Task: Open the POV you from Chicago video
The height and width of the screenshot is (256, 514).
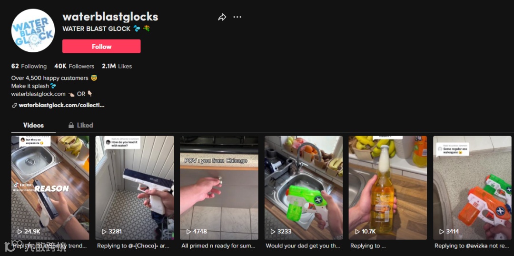Action: coord(219,188)
